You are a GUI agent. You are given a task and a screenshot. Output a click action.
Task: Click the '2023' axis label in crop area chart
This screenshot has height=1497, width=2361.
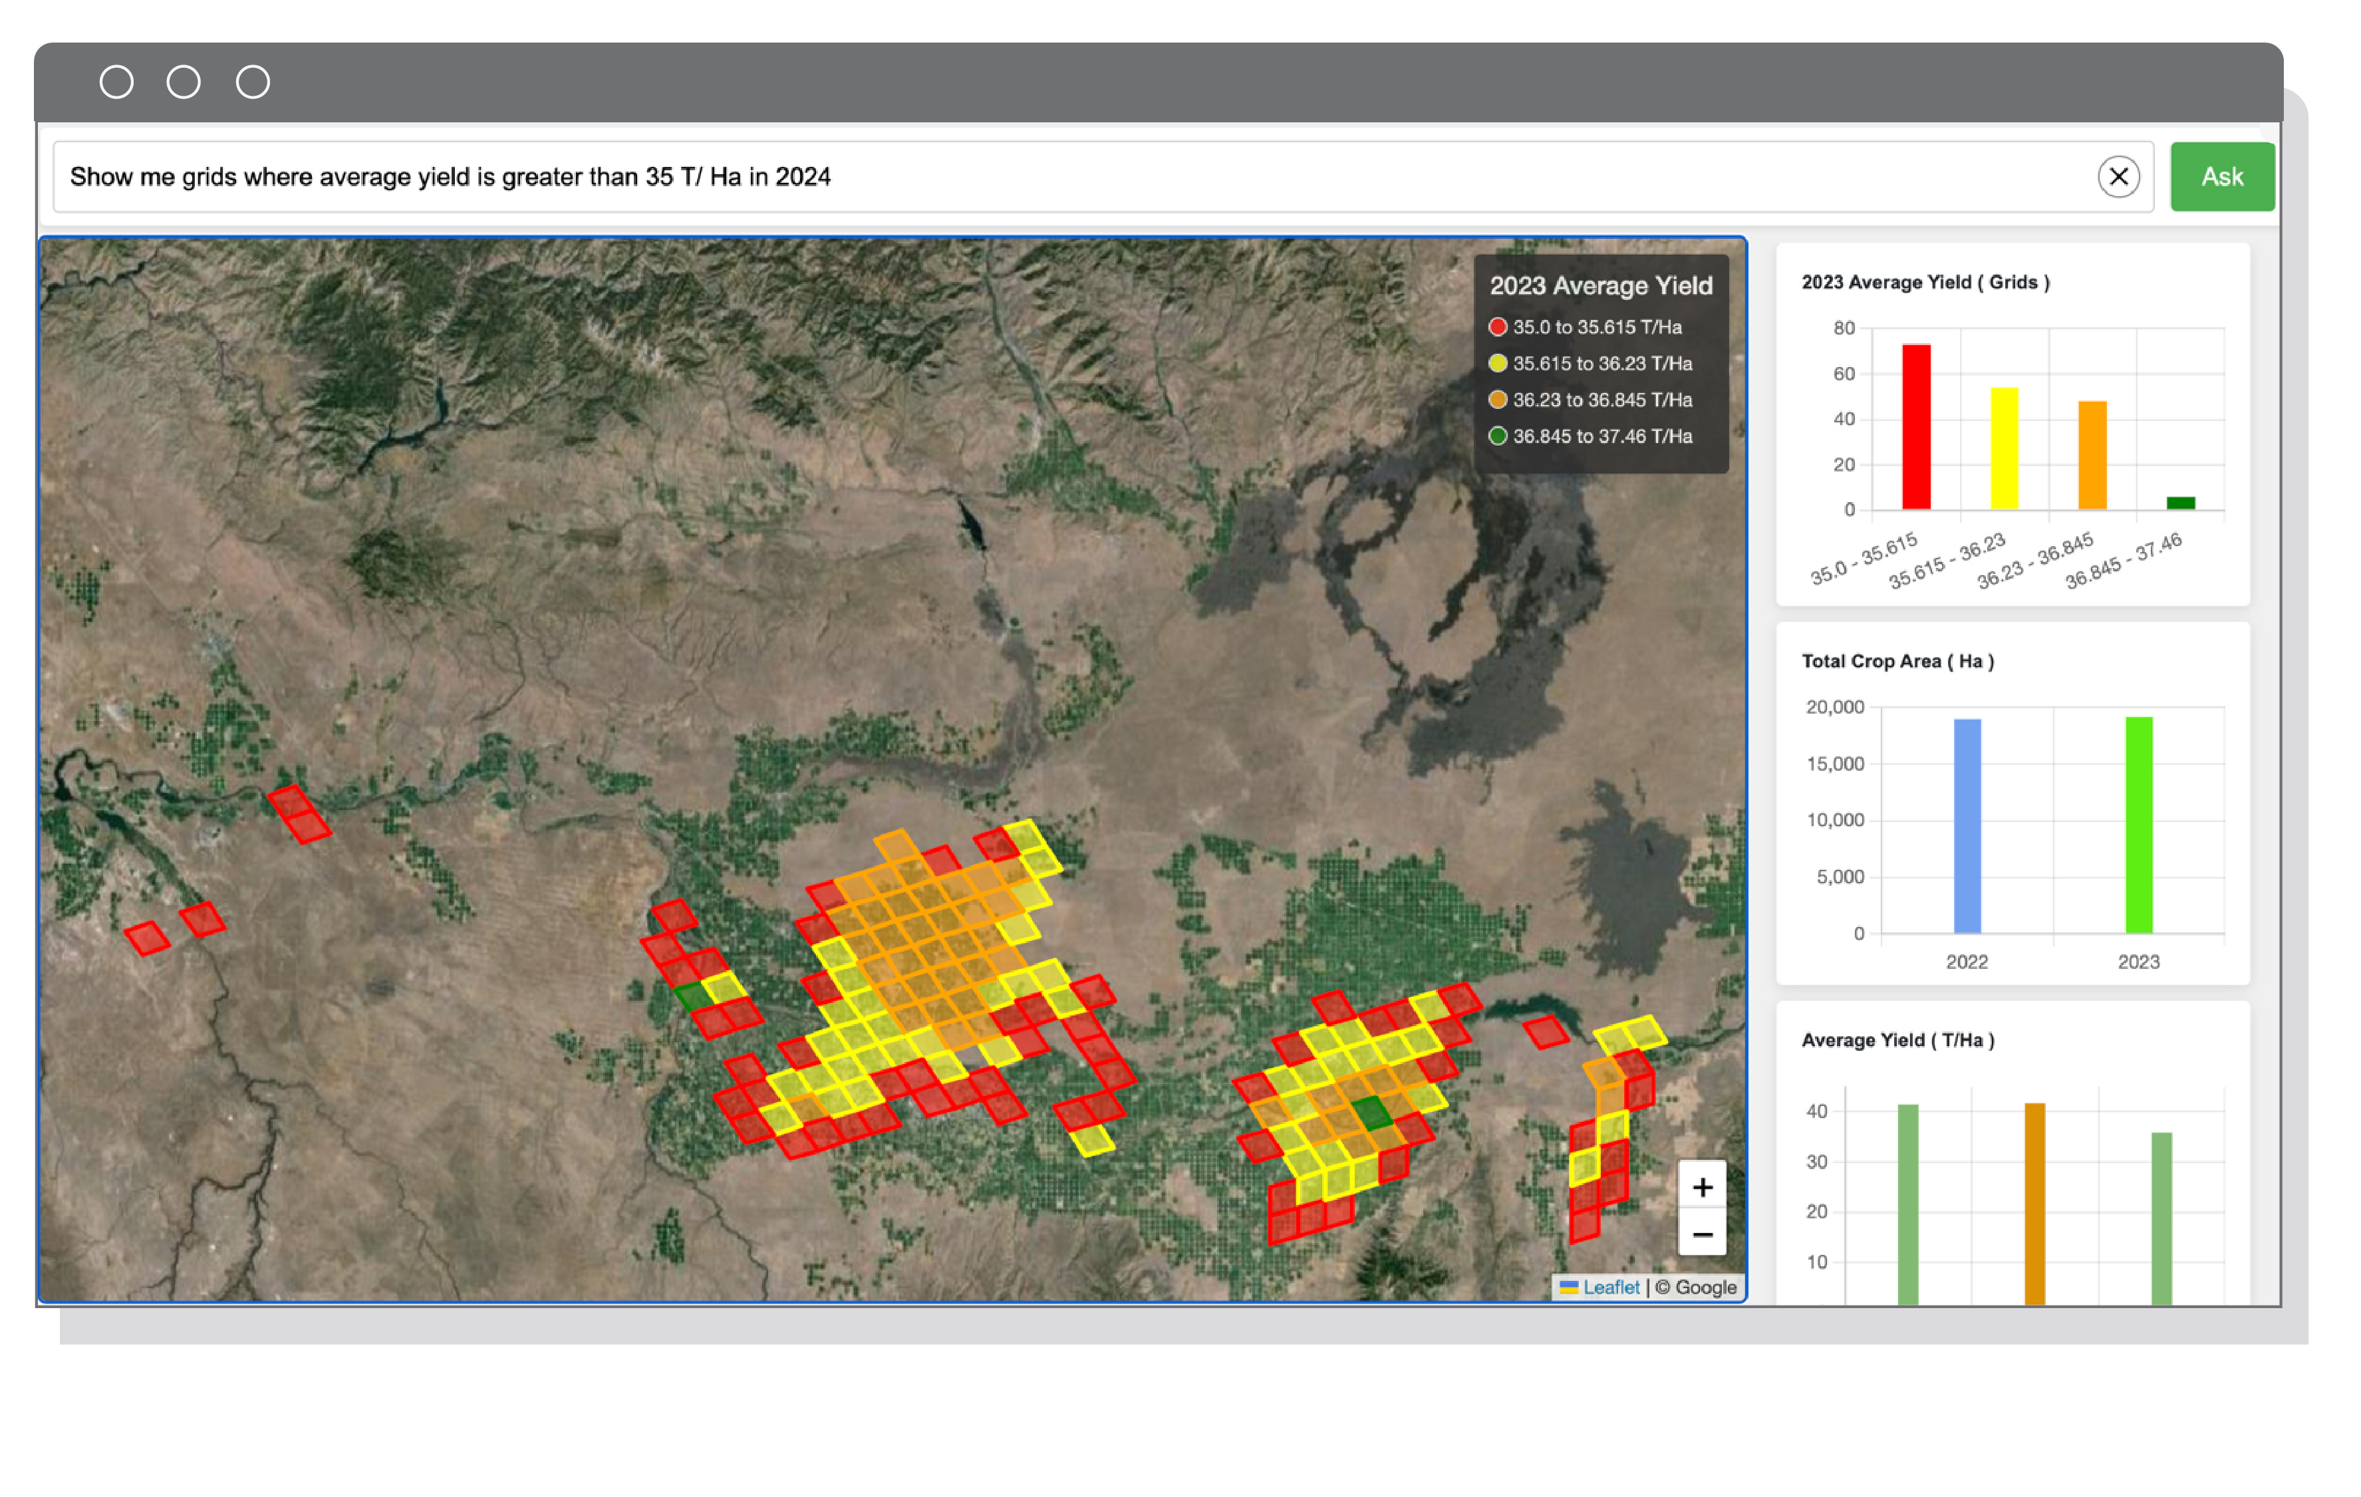click(x=2138, y=962)
